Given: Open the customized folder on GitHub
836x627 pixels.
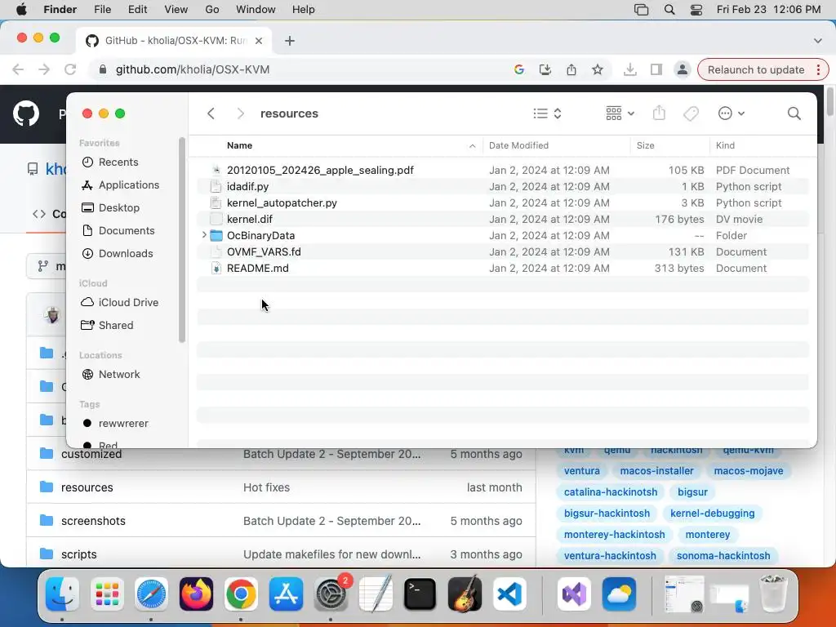Looking at the screenshot, I should click(x=91, y=454).
